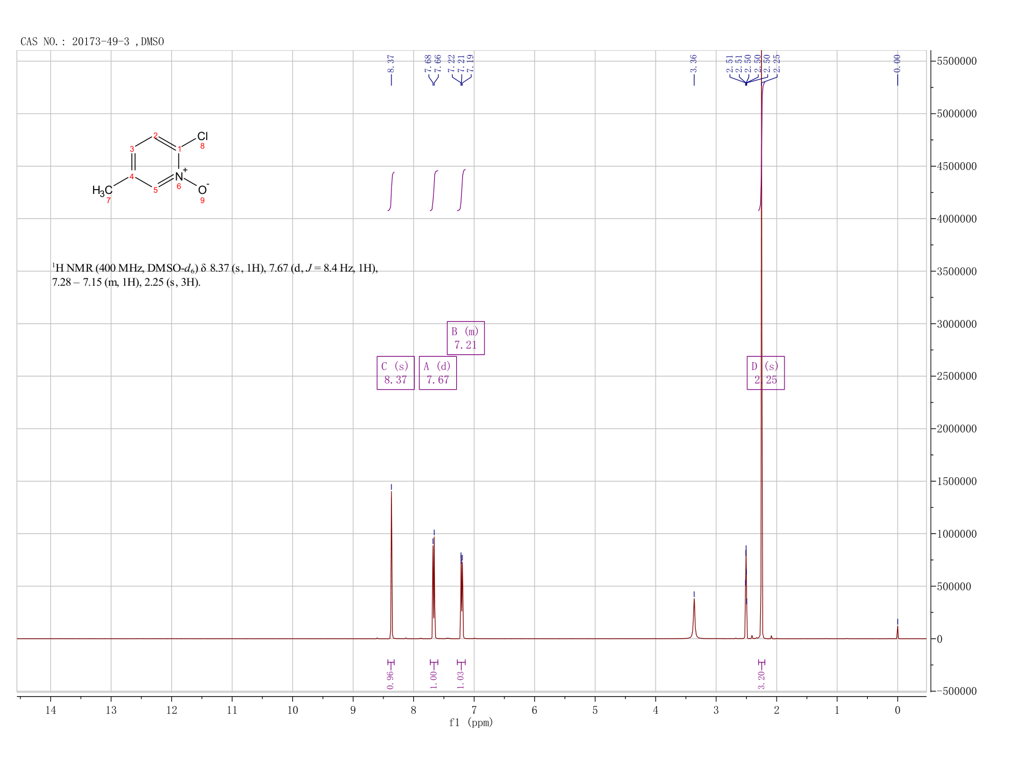
Task: Click the 3.36 peak label at top
Action: coord(693,63)
